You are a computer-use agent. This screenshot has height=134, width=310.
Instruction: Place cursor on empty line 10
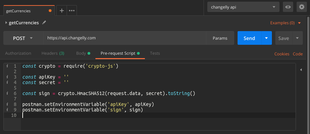tap(158, 115)
